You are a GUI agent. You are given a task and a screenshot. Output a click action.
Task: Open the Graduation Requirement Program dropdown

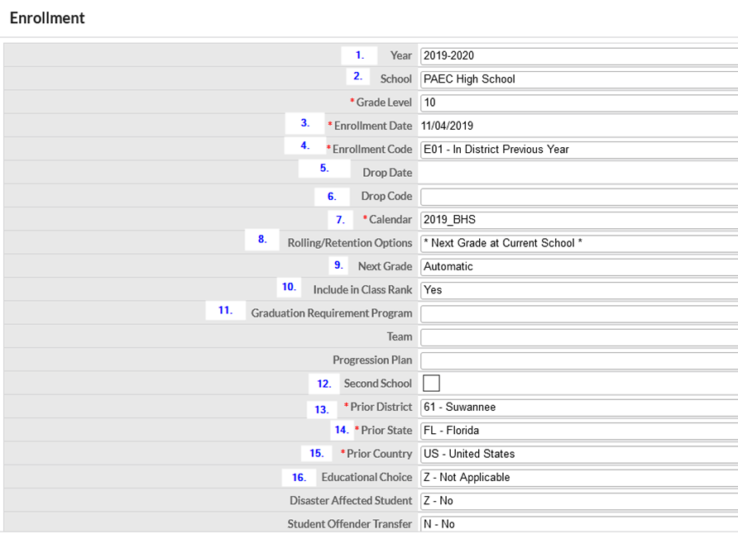click(577, 314)
